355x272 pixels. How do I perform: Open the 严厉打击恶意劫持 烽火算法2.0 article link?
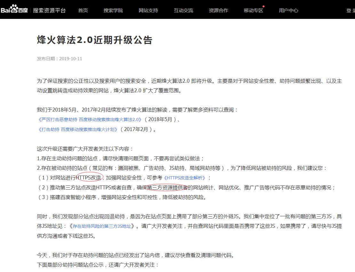tap(89, 120)
